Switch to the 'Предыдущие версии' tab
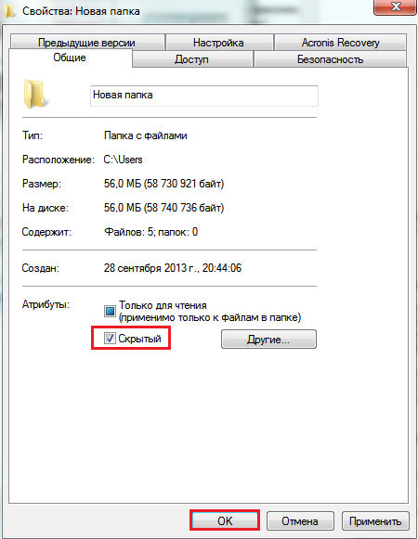 point(86,42)
